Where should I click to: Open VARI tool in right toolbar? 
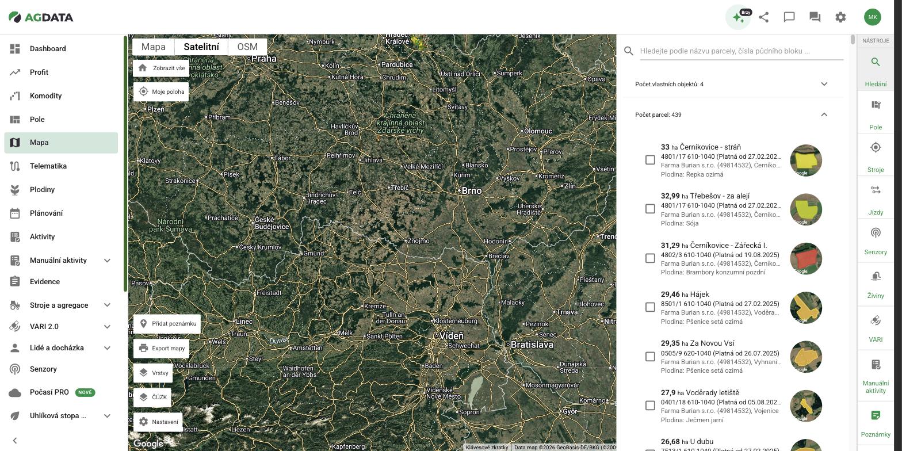point(876,328)
